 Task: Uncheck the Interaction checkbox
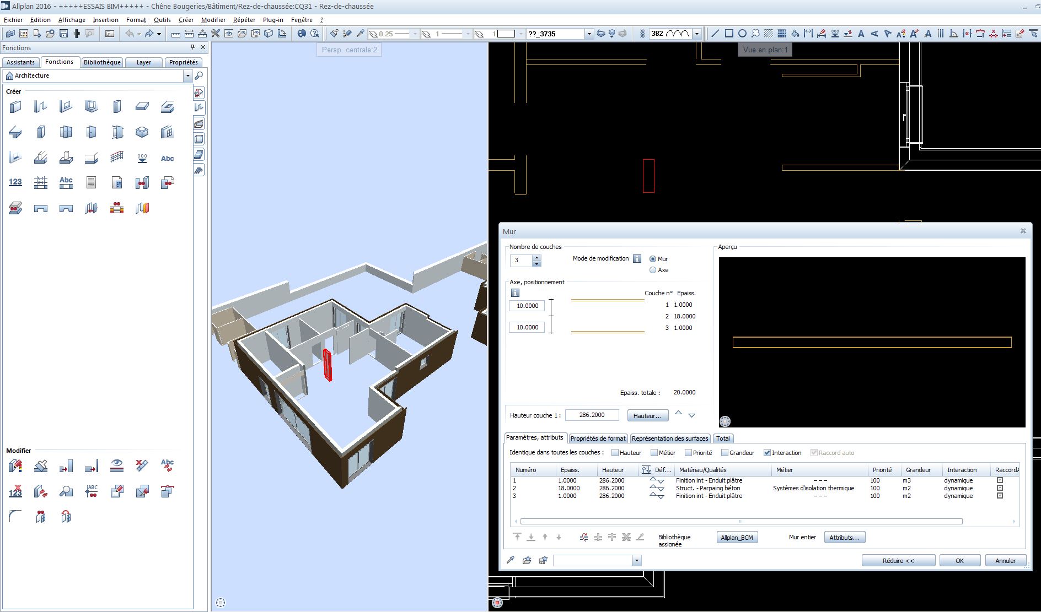click(x=767, y=453)
